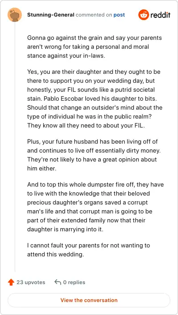Image resolution: width=178 pixels, height=315 pixels.
Task: Open View the conversation button
Action: [89, 300]
